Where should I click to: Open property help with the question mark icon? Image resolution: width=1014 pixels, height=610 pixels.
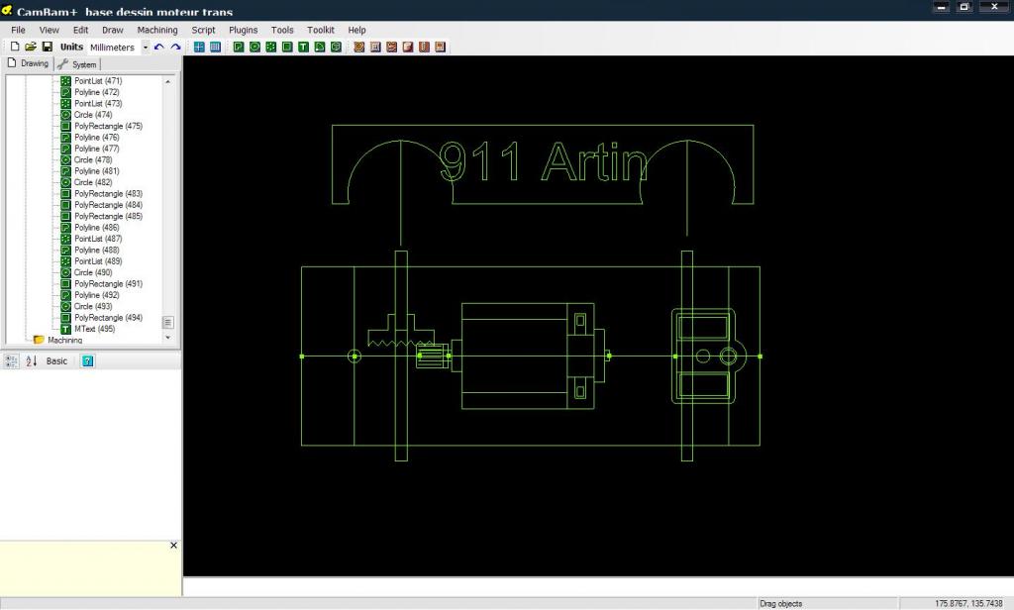click(x=87, y=361)
